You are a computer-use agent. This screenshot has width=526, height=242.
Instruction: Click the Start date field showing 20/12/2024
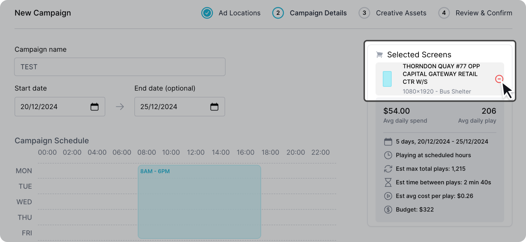(52, 107)
